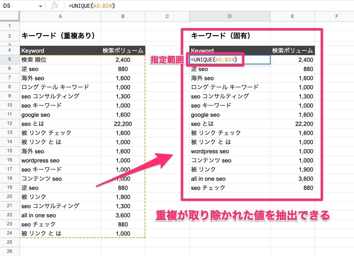
Task: Click cell E12 value 22,200
Action: point(292,123)
